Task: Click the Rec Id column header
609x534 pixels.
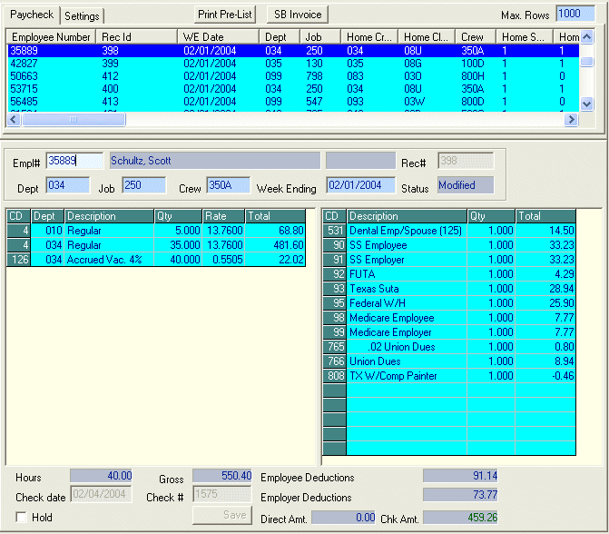Action: point(137,37)
